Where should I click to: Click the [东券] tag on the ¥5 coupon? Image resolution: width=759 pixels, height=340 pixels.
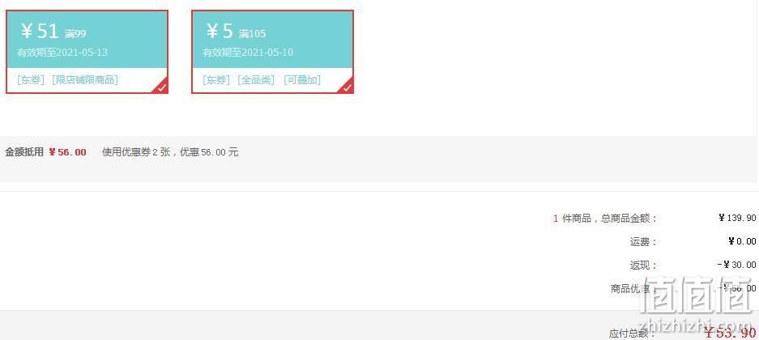[216, 80]
